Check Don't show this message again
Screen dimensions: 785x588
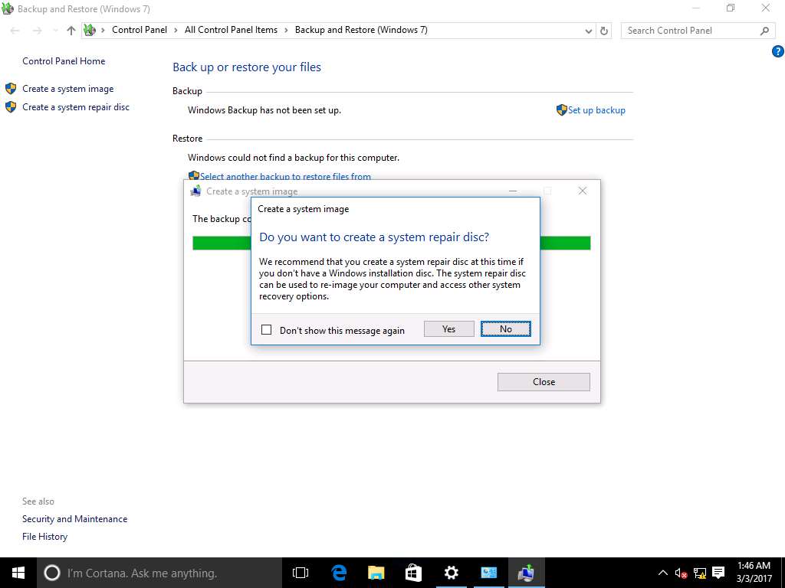pos(266,329)
